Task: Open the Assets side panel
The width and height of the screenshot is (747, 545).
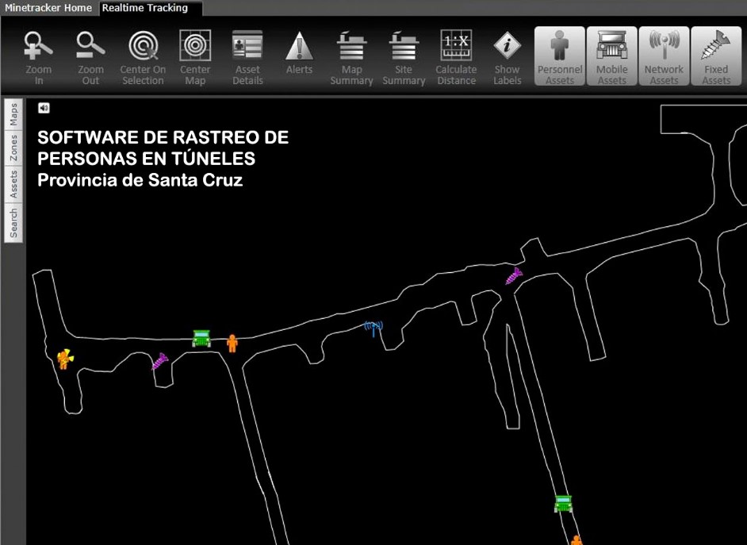Action: 13,184
